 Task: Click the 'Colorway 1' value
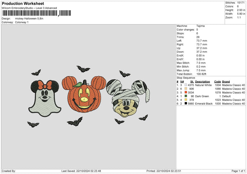tap(22, 22)
